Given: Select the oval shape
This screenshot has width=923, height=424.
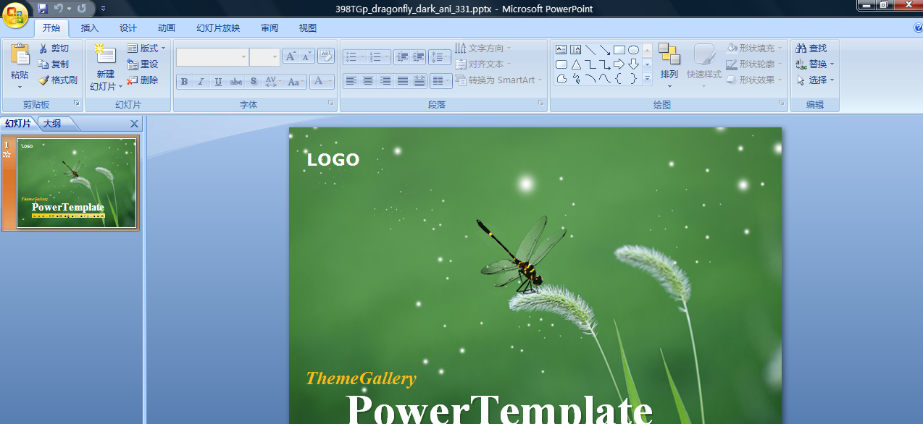Looking at the screenshot, I should (633, 50).
